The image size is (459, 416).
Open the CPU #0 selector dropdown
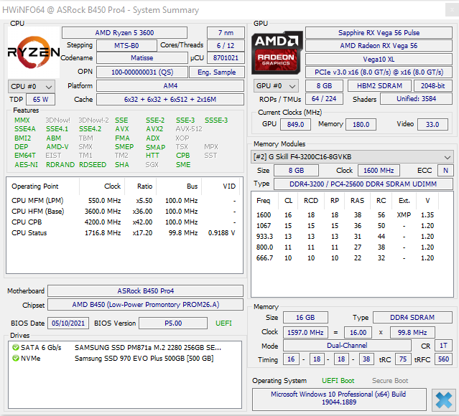coord(32,86)
